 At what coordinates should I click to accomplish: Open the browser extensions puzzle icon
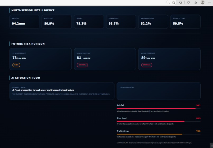click(181, 2)
